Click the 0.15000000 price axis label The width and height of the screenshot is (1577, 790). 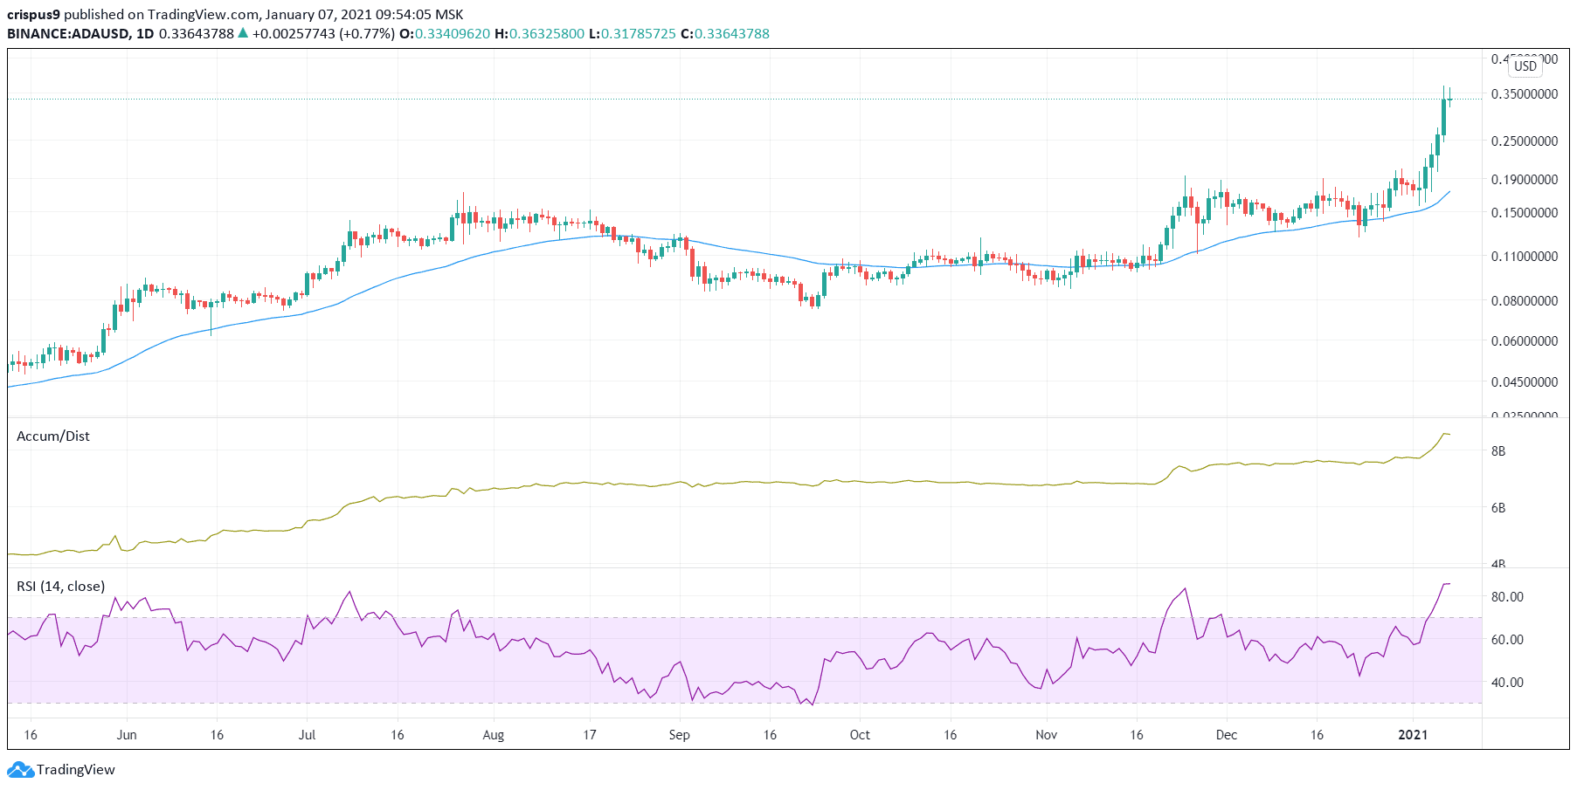click(x=1525, y=213)
